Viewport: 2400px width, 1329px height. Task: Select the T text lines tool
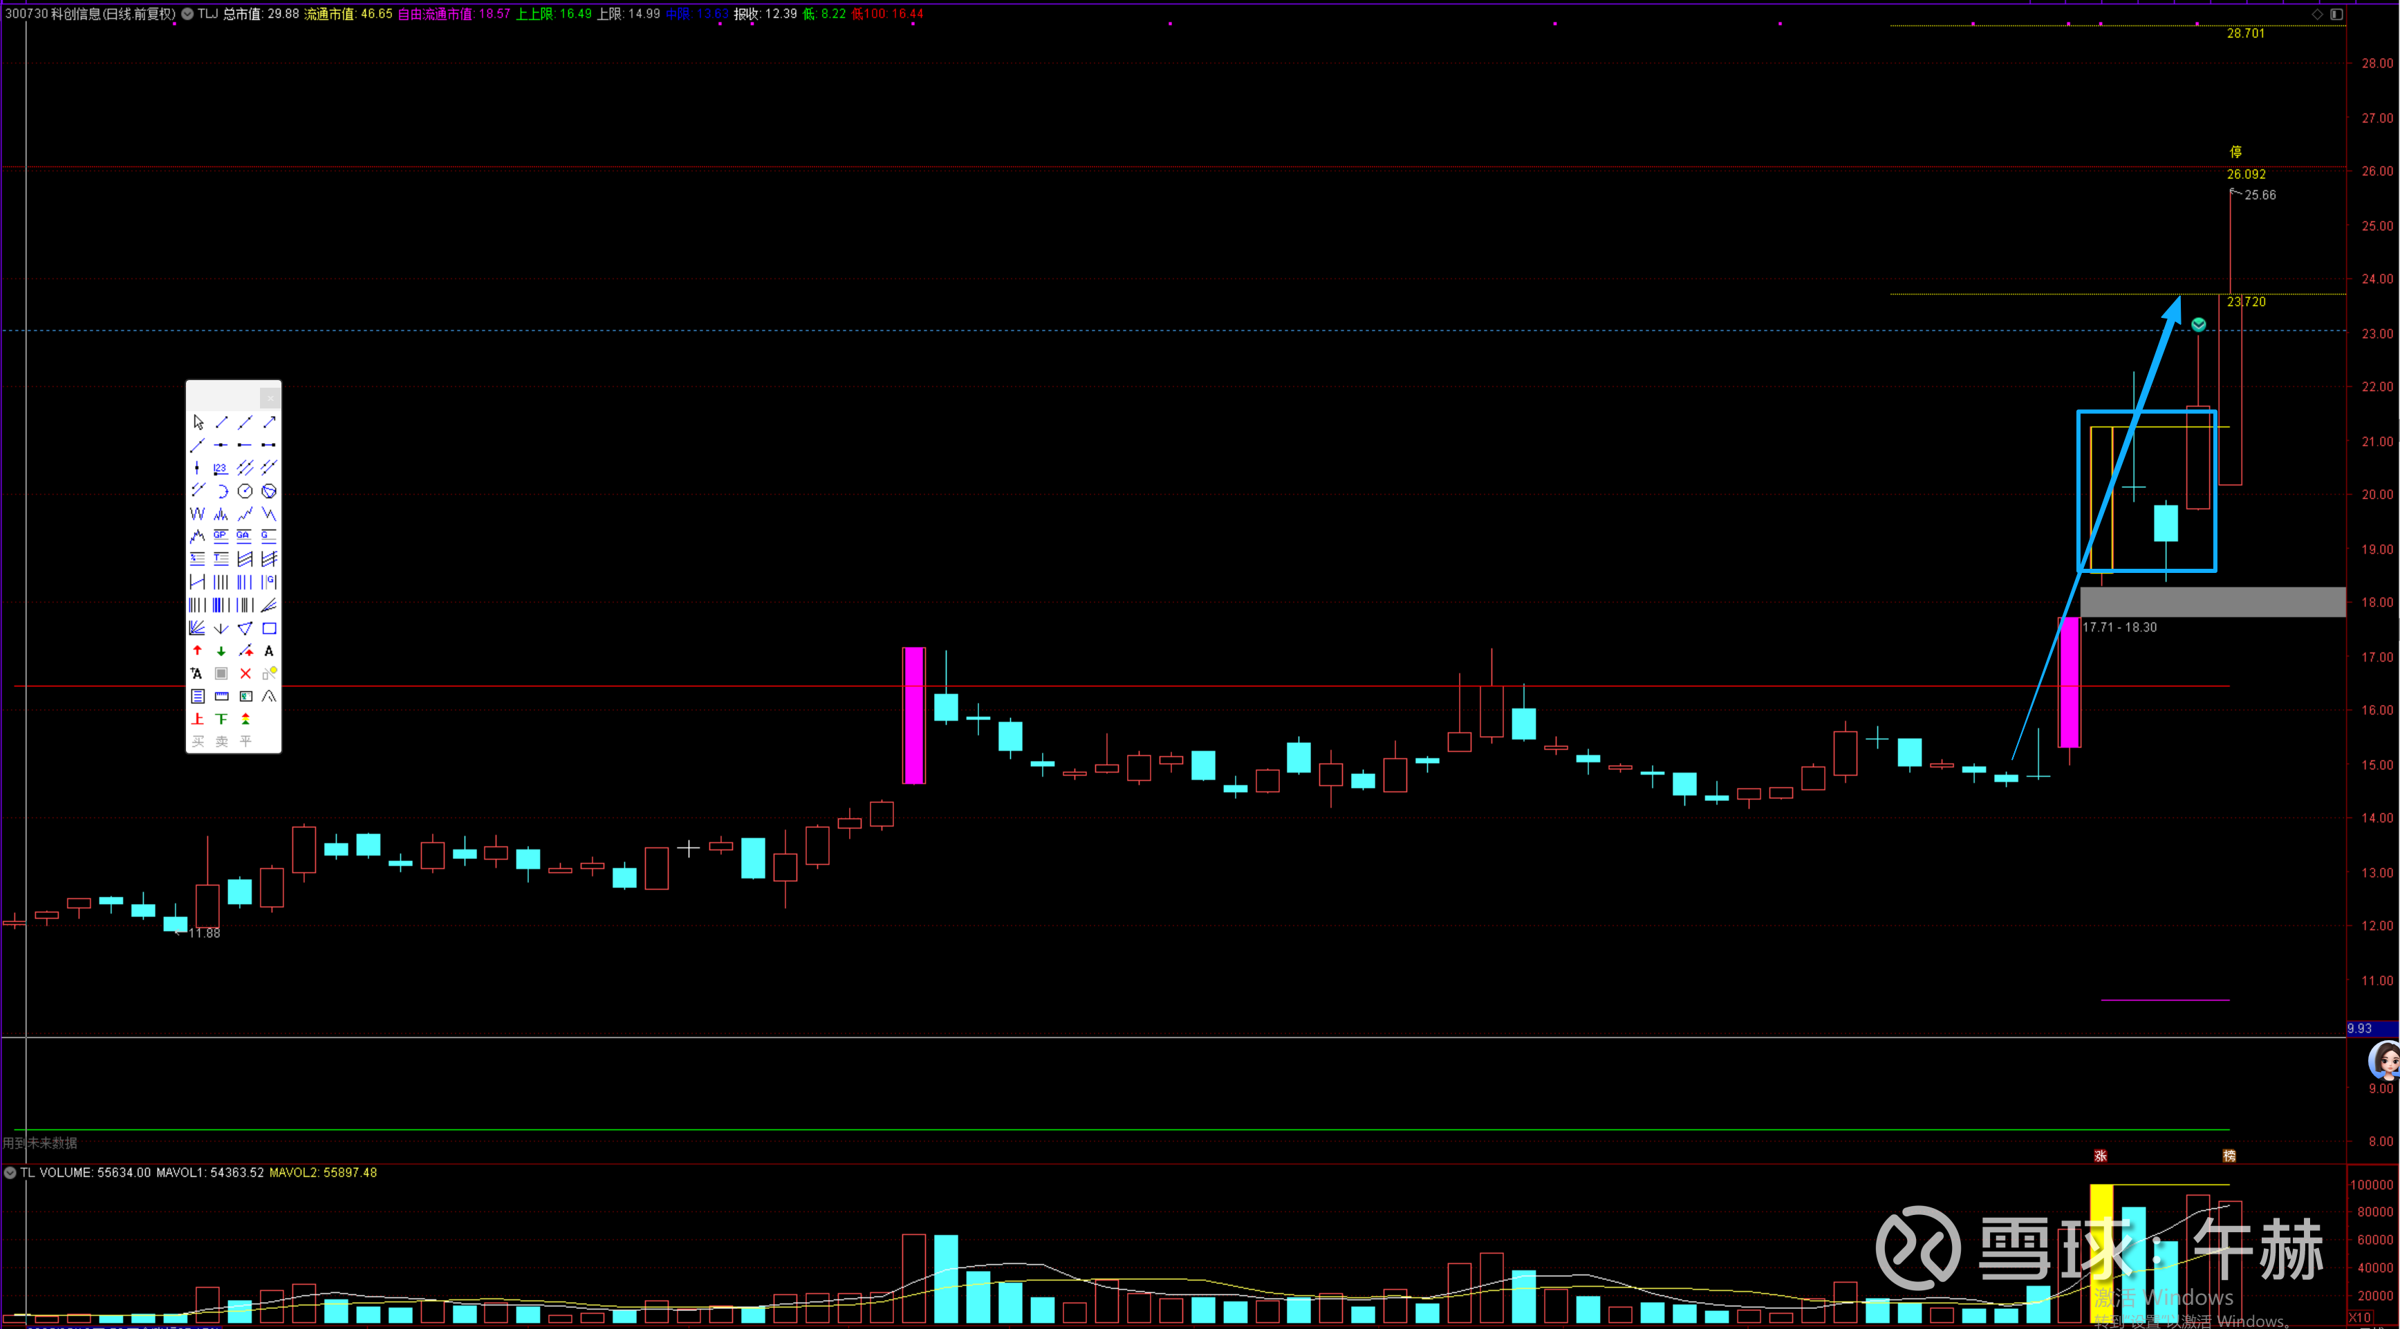tap(221, 559)
